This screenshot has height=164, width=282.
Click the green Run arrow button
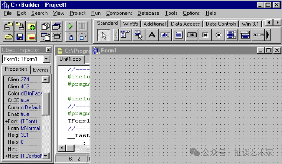70,26
